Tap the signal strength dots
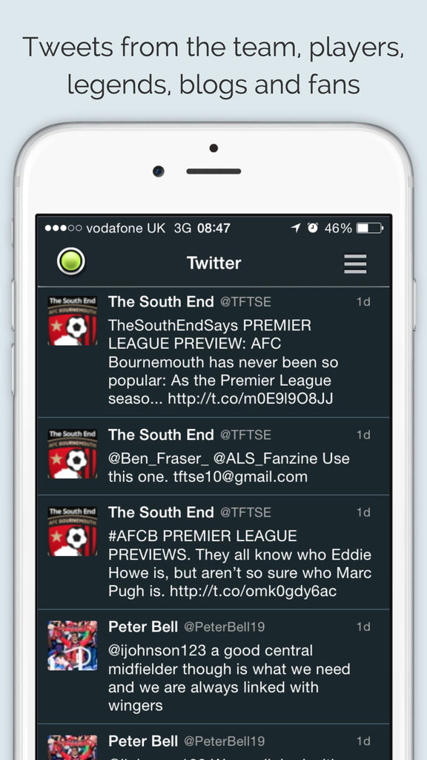 point(64,228)
